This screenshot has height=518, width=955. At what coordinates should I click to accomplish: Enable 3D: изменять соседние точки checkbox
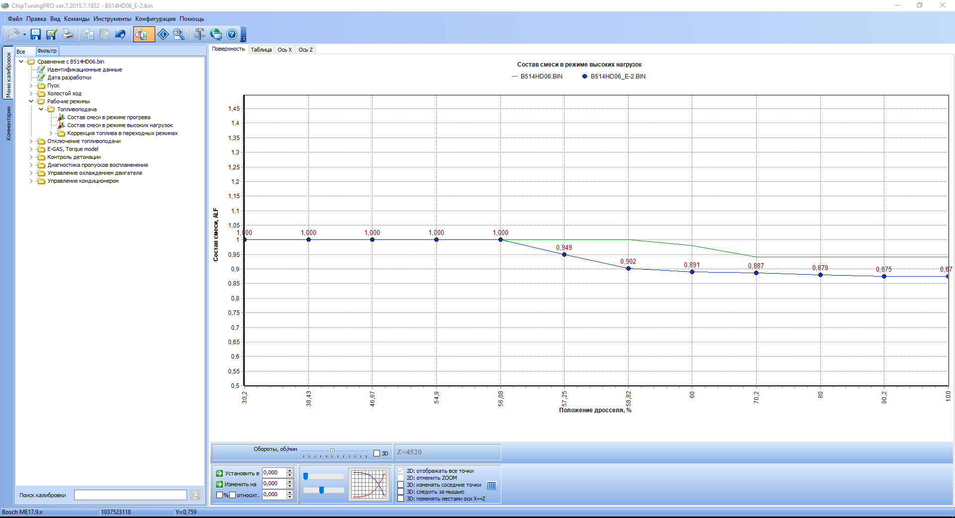[401, 485]
